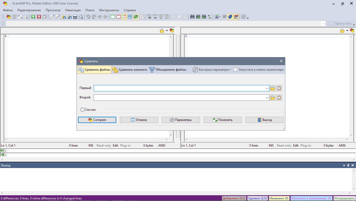Open the Файлы menu
The image size is (356, 201).
click(x=8, y=10)
